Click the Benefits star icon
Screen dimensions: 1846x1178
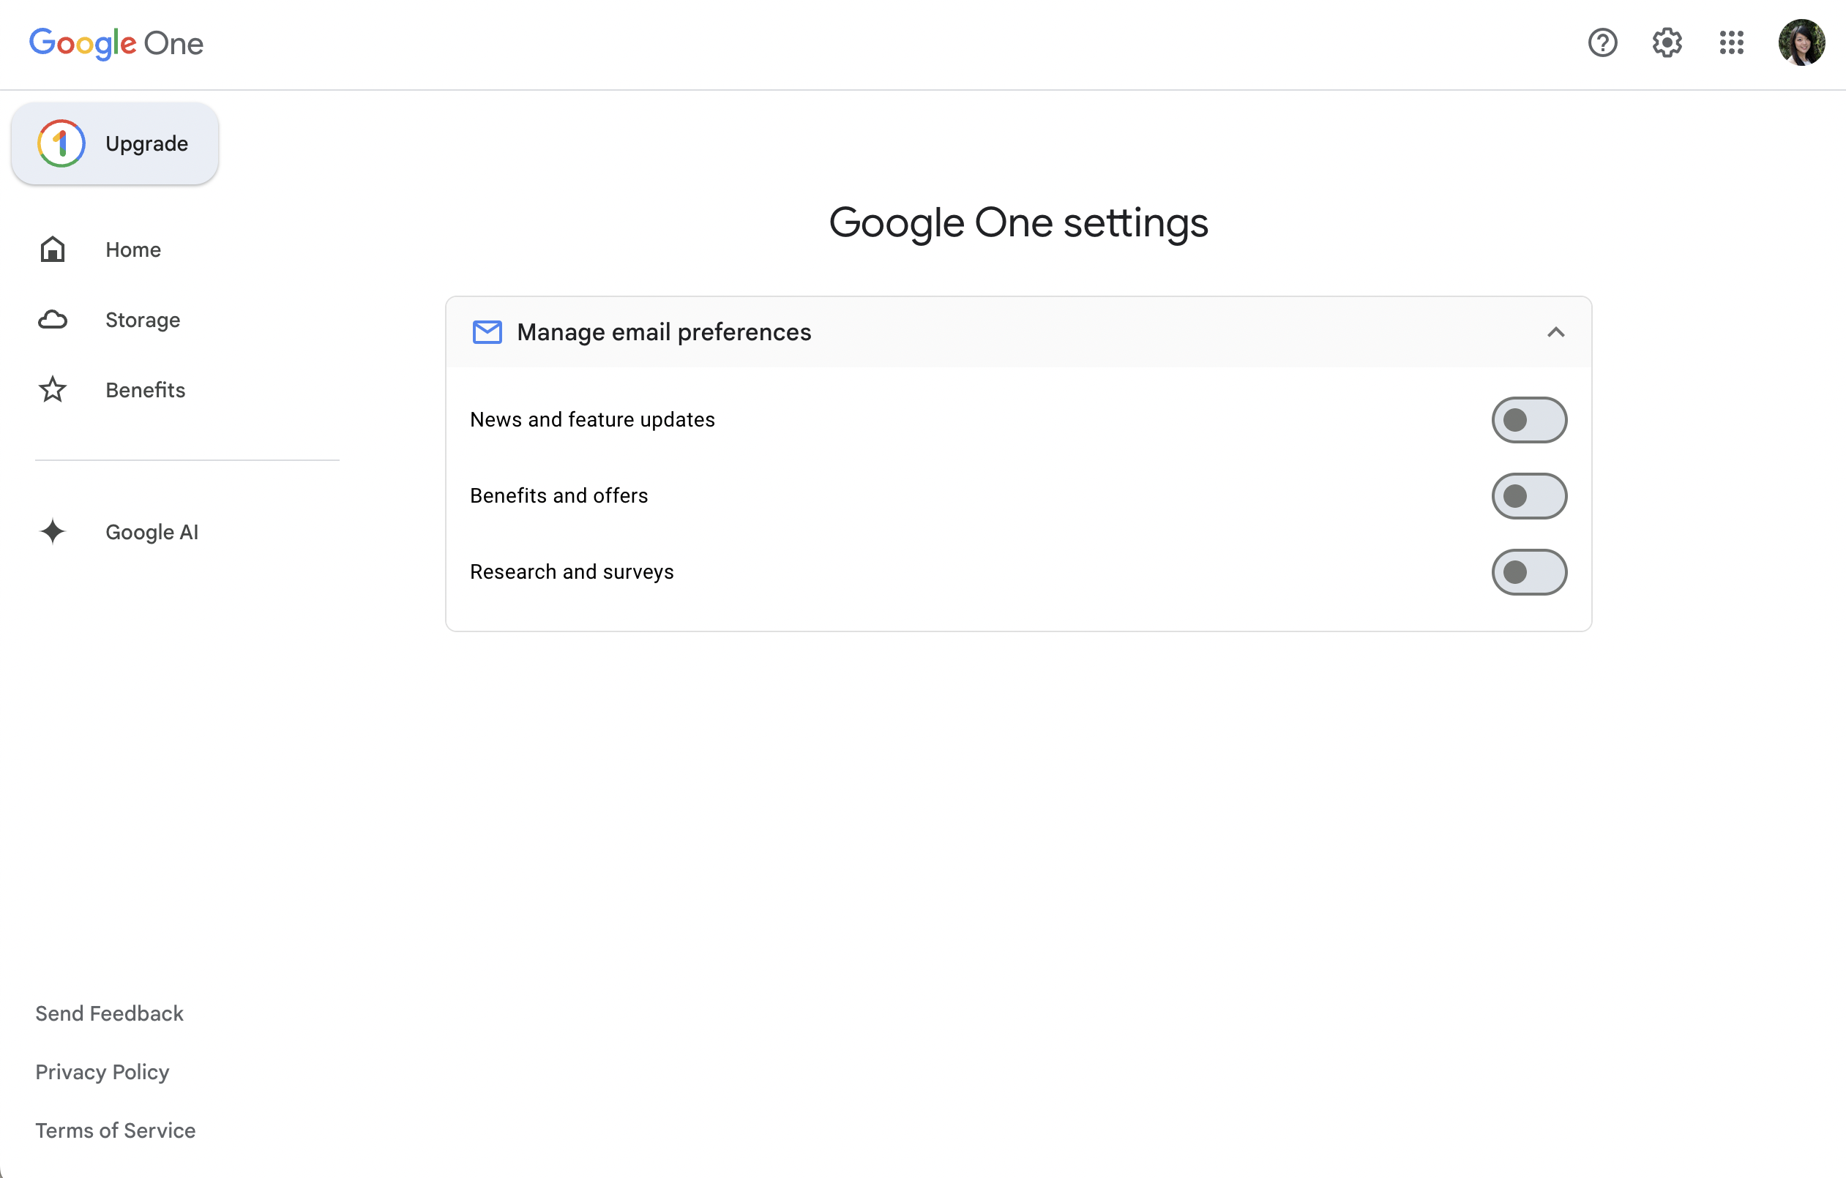tap(52, 390)
